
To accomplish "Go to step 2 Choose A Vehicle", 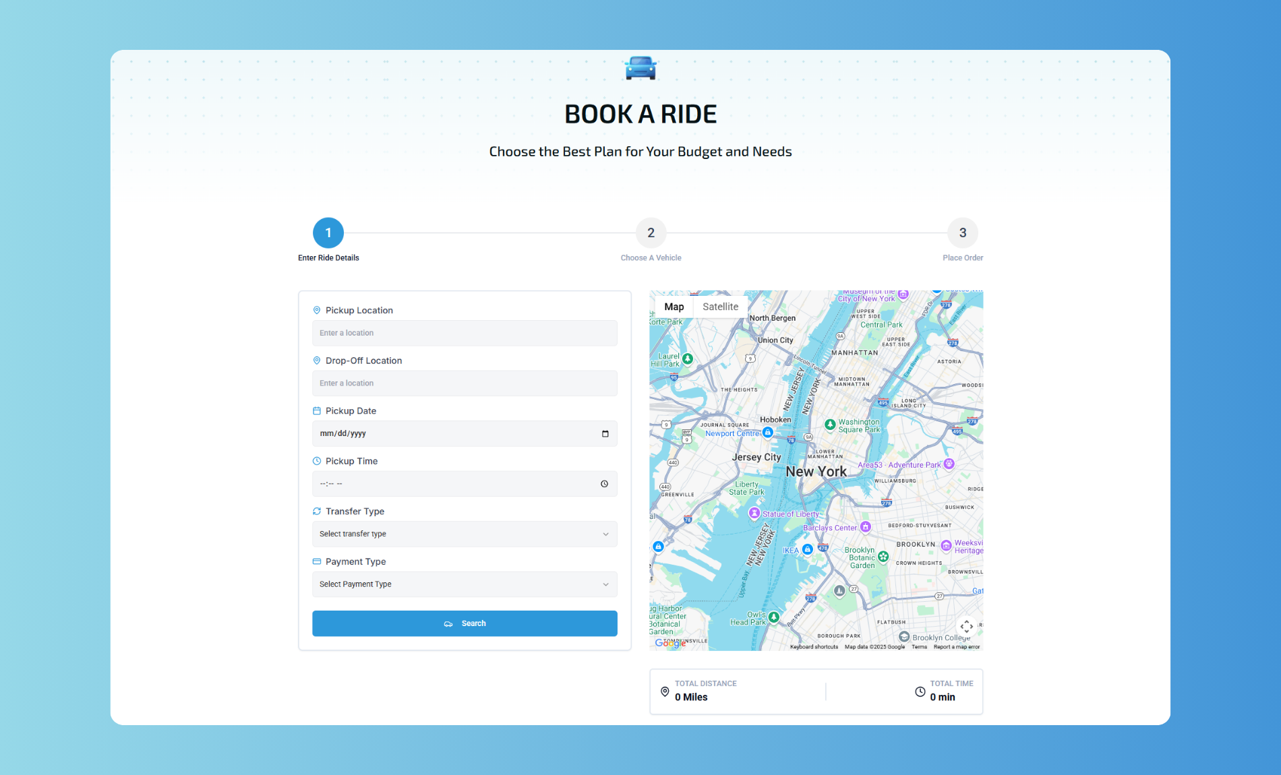I will coord(651,233).
